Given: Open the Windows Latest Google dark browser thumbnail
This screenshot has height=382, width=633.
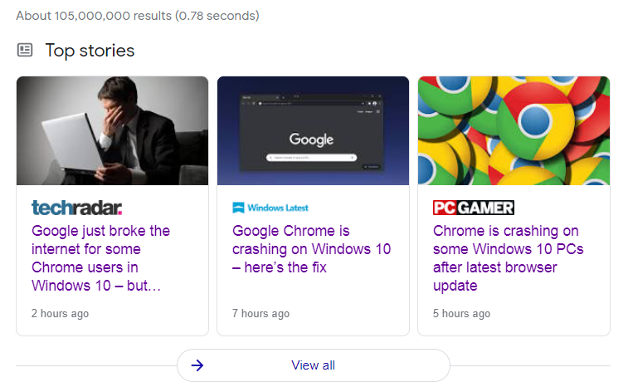Looking at the screenshot, I should coord(313,130).
